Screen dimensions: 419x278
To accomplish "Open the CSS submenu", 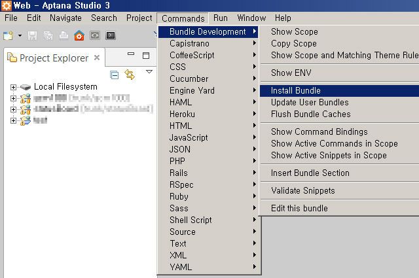I will (x=208, y=67).
